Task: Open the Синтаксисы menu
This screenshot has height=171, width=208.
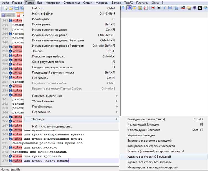Action: (72, 3)
